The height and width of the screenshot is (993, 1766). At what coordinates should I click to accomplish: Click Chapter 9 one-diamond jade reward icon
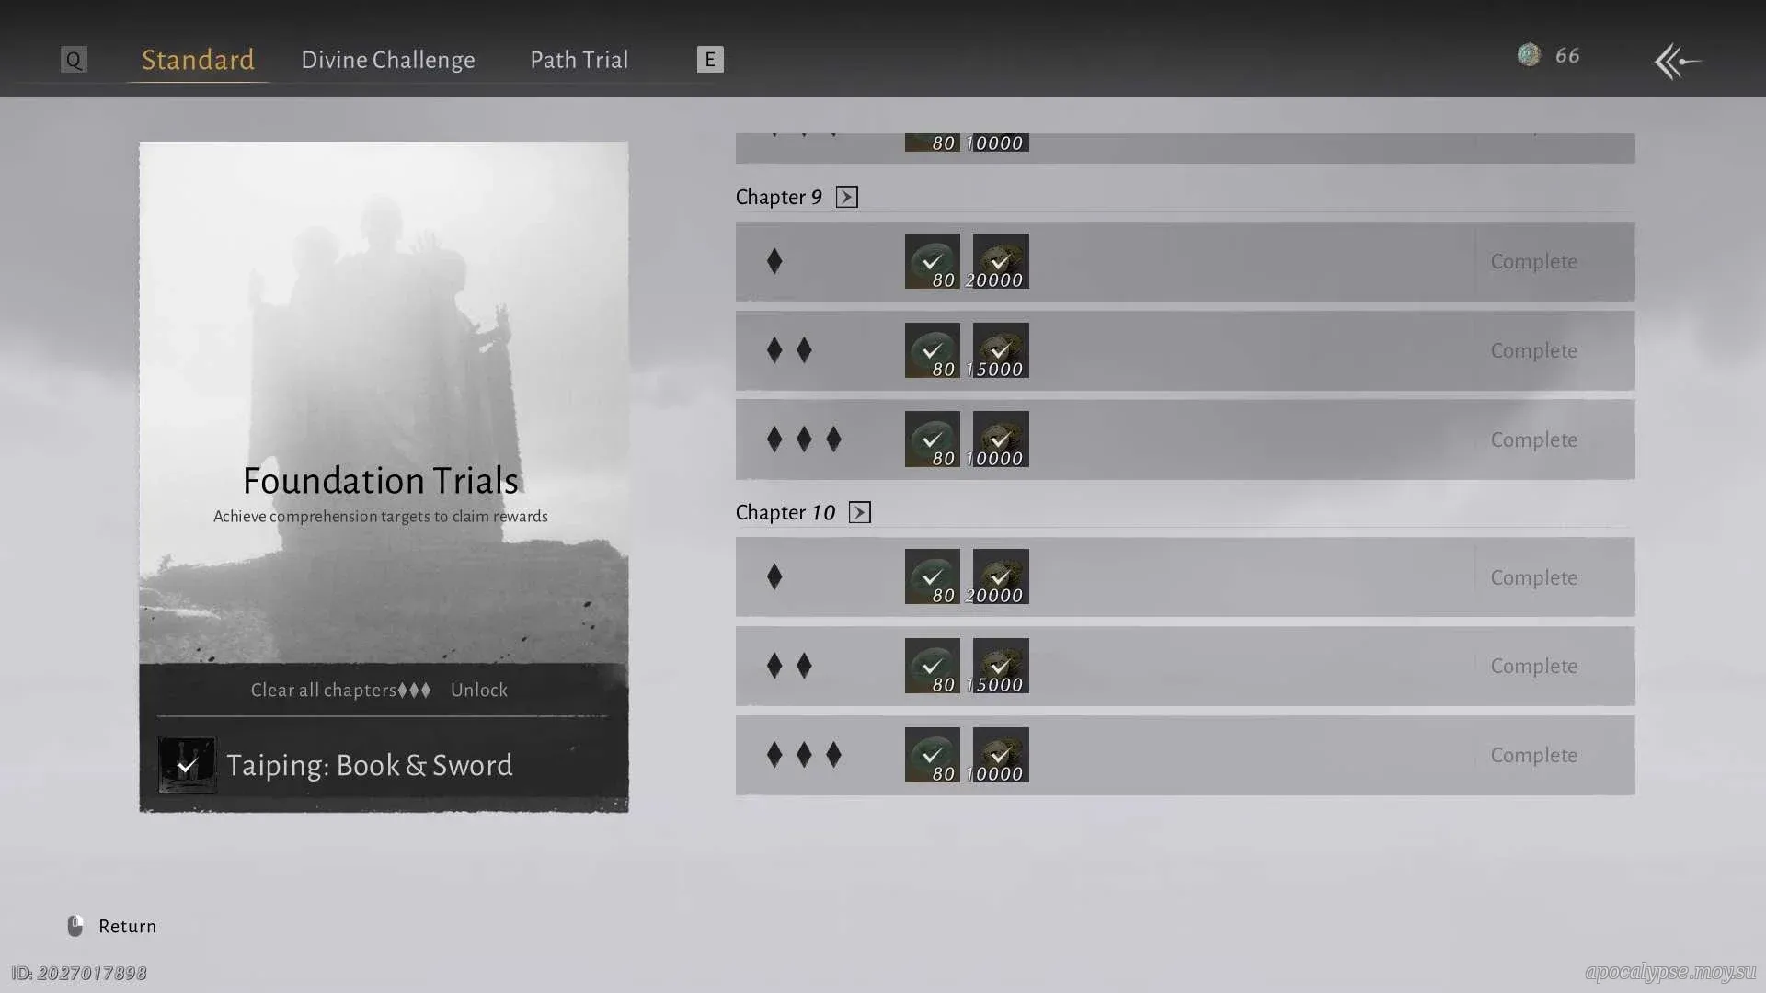[x=932, y=261]
